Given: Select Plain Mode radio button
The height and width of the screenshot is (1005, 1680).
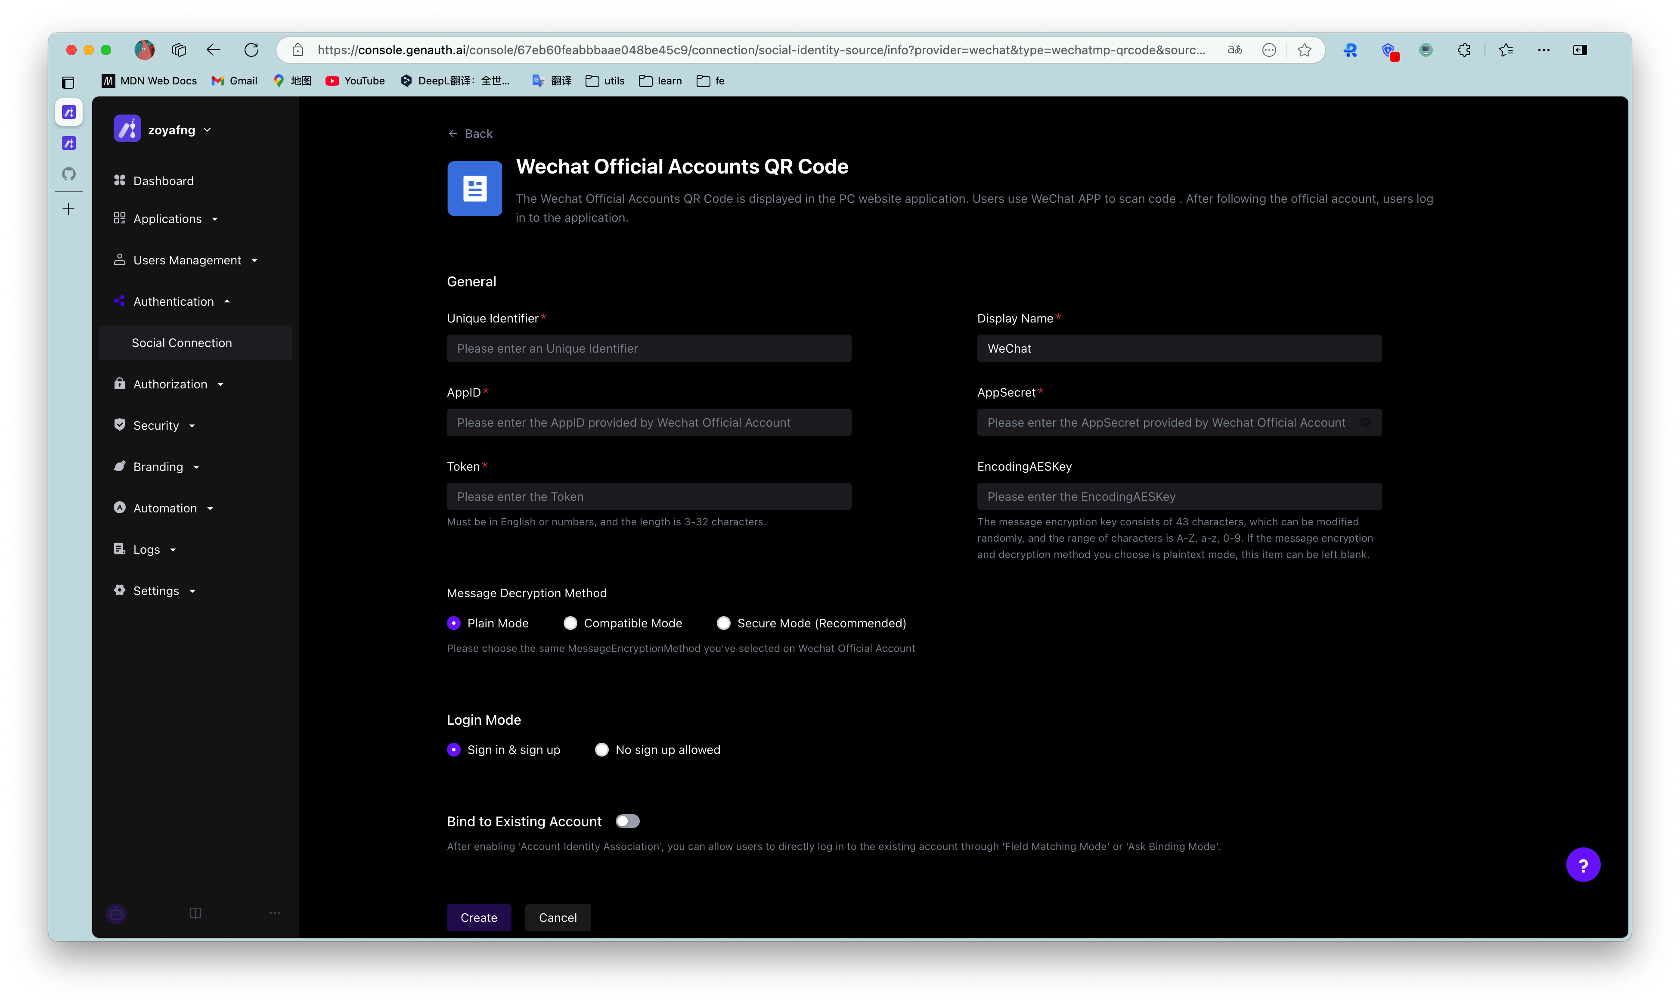Looking at the screenshot, I should [454, 623].
